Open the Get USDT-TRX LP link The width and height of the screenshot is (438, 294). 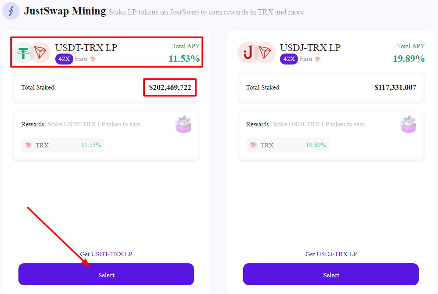coord(106,254)
